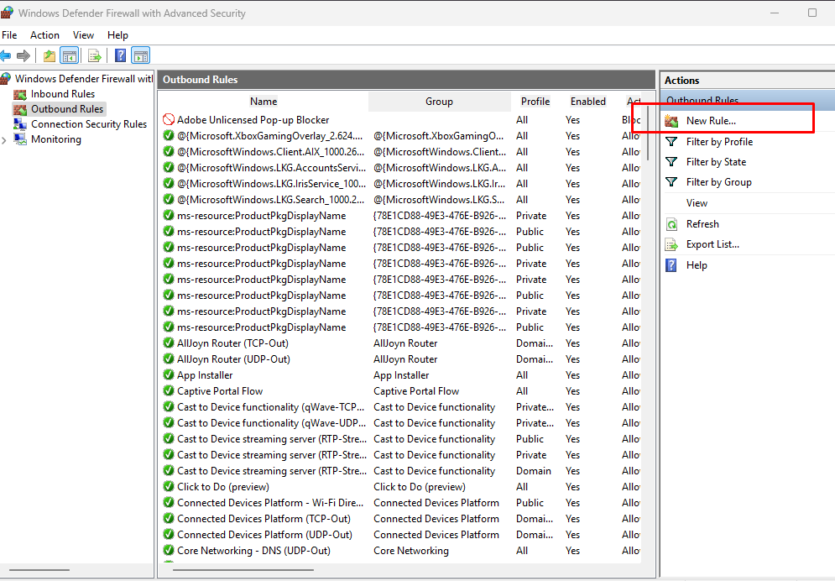Select Connection Security Rules in tree
Viewport: 835px width, 581px height.
[88, 124]
